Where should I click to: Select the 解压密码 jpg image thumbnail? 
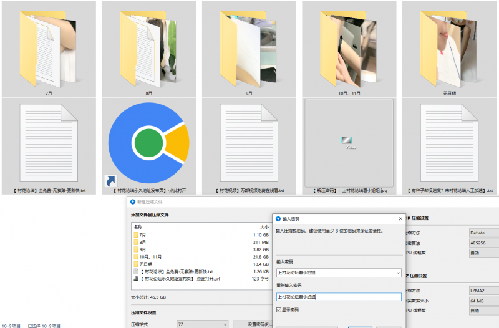[348, 142]
